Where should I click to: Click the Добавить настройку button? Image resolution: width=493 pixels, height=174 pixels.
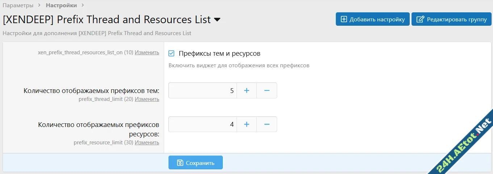[373, 19]
